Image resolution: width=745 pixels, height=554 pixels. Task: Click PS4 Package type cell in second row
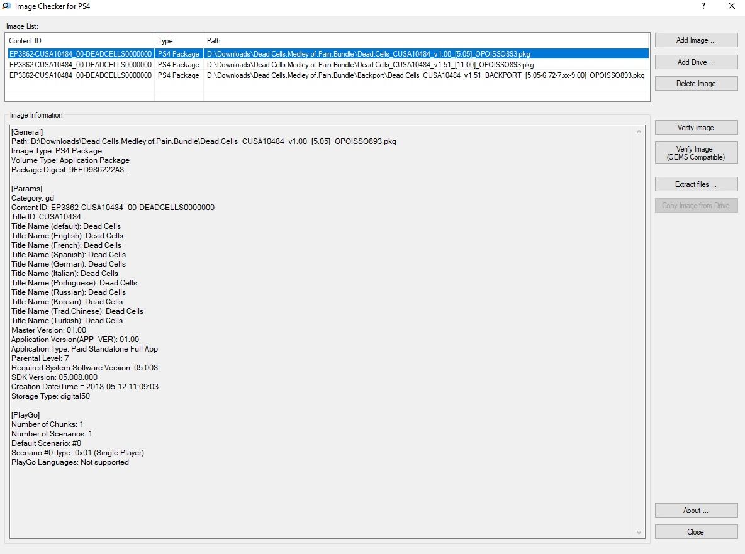[179, 65]
